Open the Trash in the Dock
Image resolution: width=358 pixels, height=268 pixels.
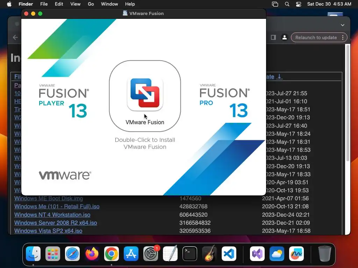click(325, 254)
